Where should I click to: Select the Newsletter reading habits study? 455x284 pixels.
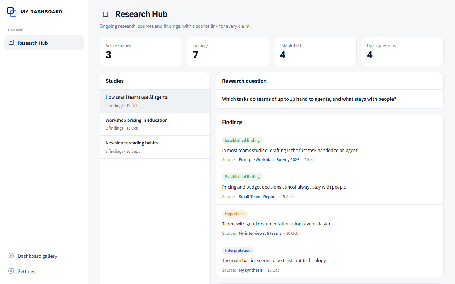pos(155,147)
